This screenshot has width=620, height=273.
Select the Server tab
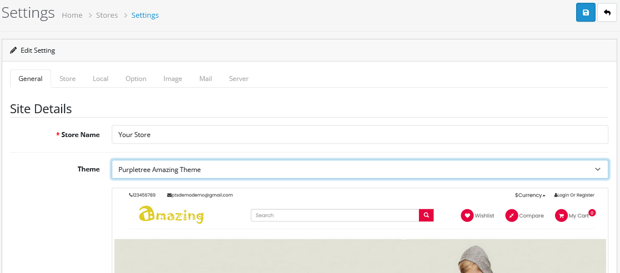[239, 79]
